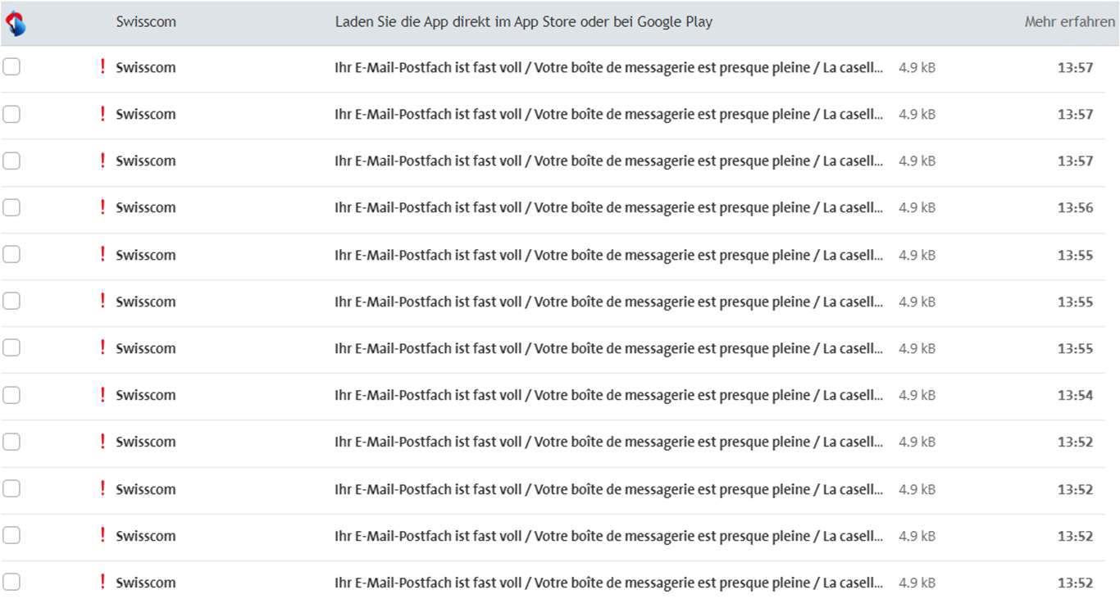Screen dimensions: 1120x599
Task: Click the Swisscom sender name on the 13:56 email
Action: pyautogui.click(x=145, y=208)
